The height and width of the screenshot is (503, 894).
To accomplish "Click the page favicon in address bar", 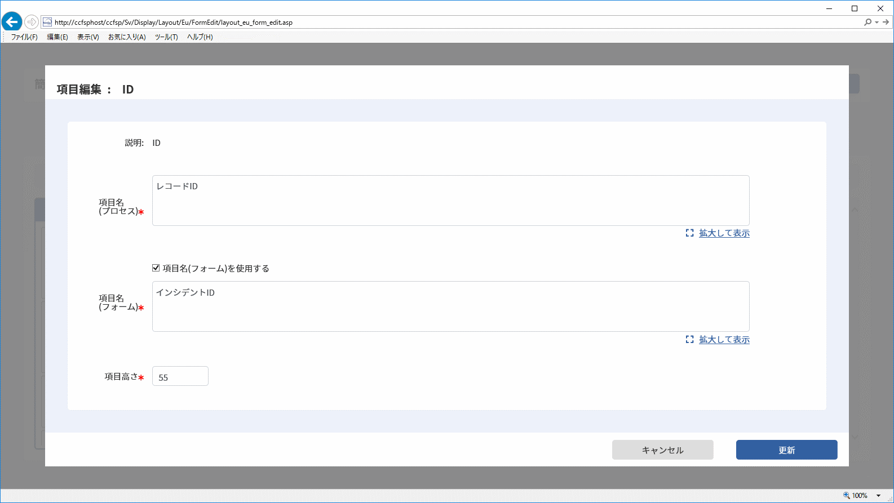I will [x=47, y=22].
